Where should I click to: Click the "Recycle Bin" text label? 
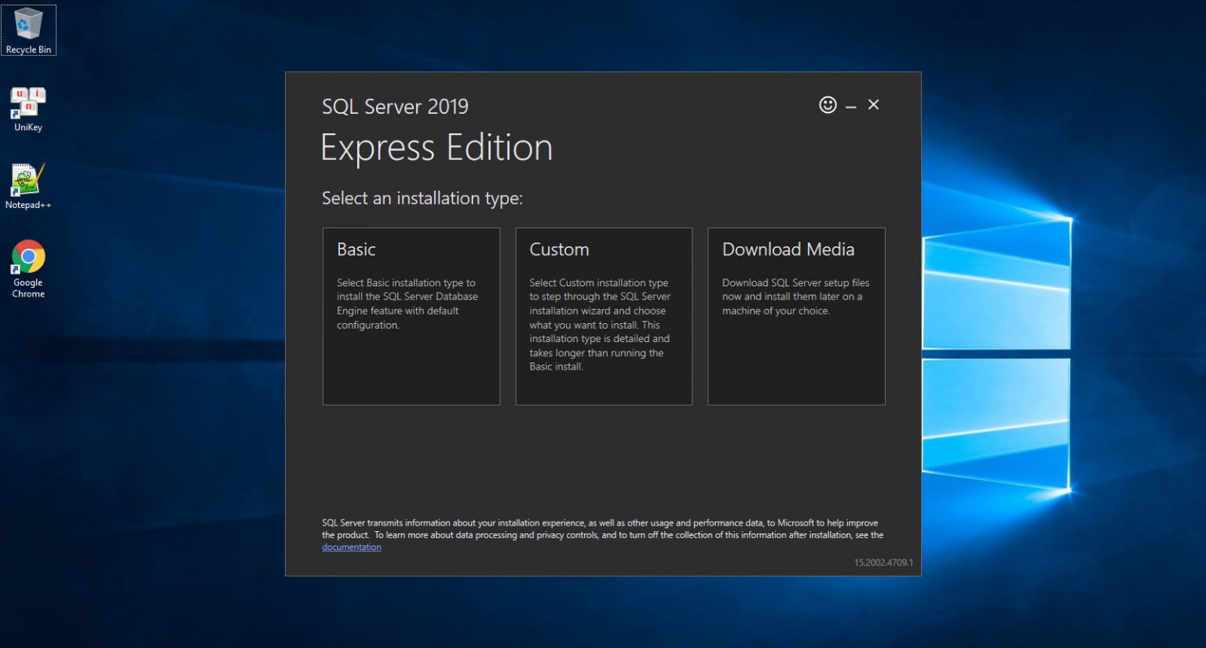click(28, 49)
